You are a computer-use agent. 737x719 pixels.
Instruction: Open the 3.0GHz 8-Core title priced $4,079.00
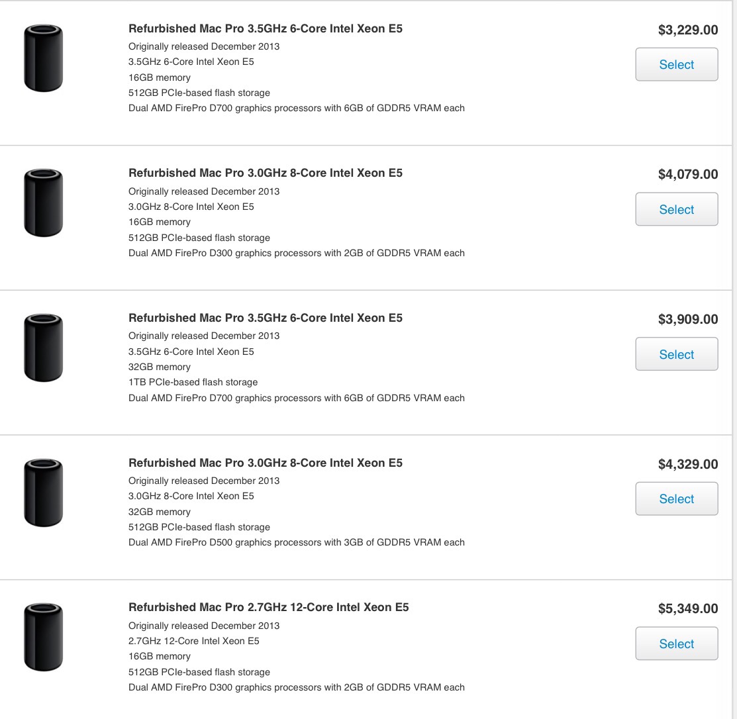266,173
